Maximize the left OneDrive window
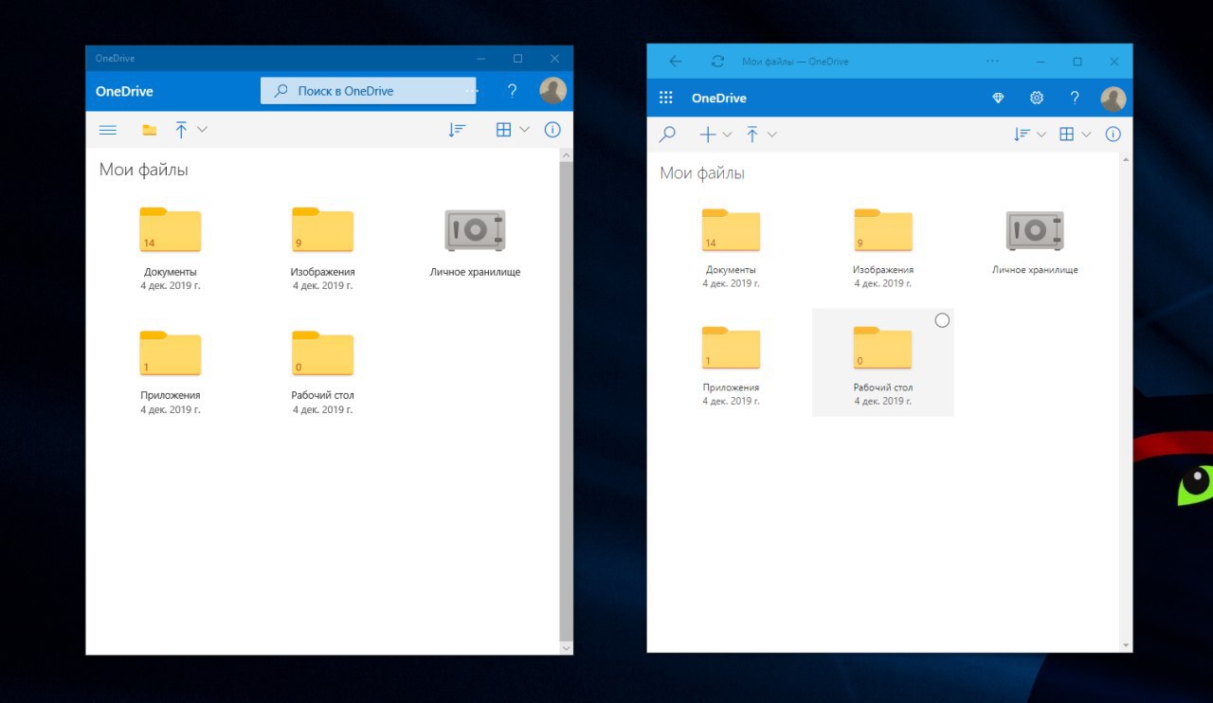Image resolution: width=1213 pixels, height=703 pixels. (x=517, y=59)
